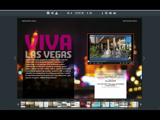Screen dimensions: 160x120
Task: Open the pages 24-25 thumbnail
Action: click(96, 104)
